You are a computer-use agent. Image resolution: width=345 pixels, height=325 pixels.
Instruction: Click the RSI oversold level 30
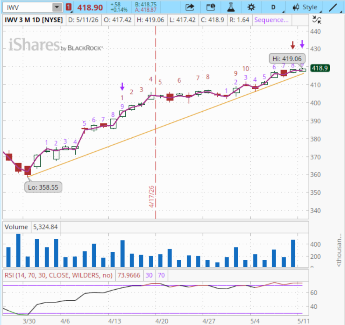pyautogui.click(x=149, y=275)
